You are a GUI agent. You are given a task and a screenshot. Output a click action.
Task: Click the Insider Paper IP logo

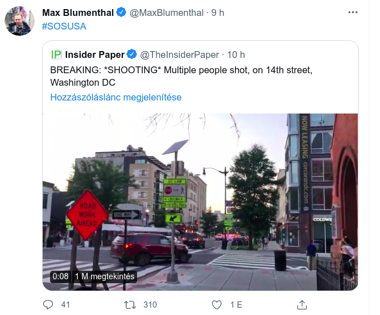click(56, 54)
